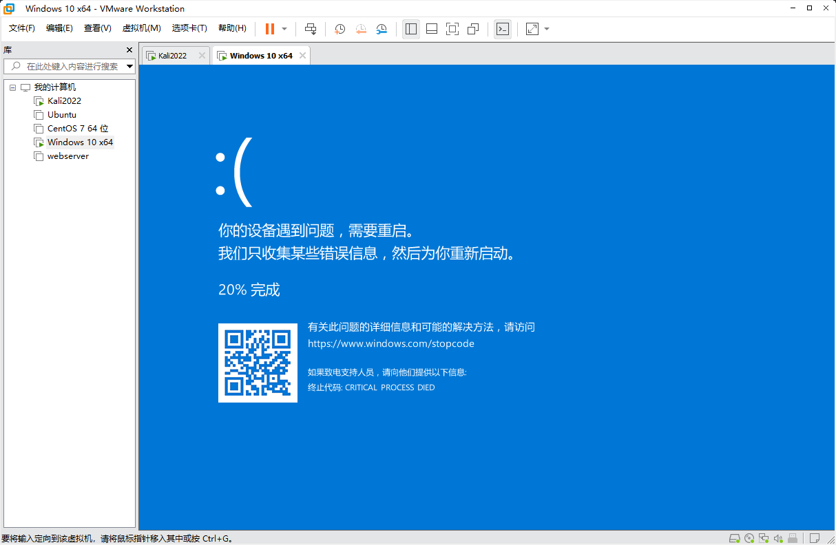Screen dimensions: 836x545
Task: Click the VMware Workstation title bar logo
Action: pyautogui.click(x=10, y=8)
